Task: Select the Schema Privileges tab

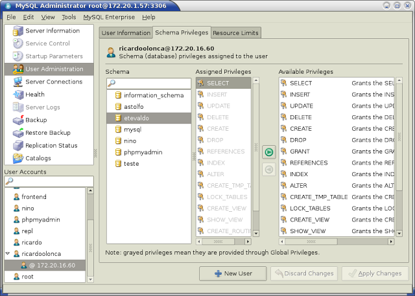Action: pos(182,32)
